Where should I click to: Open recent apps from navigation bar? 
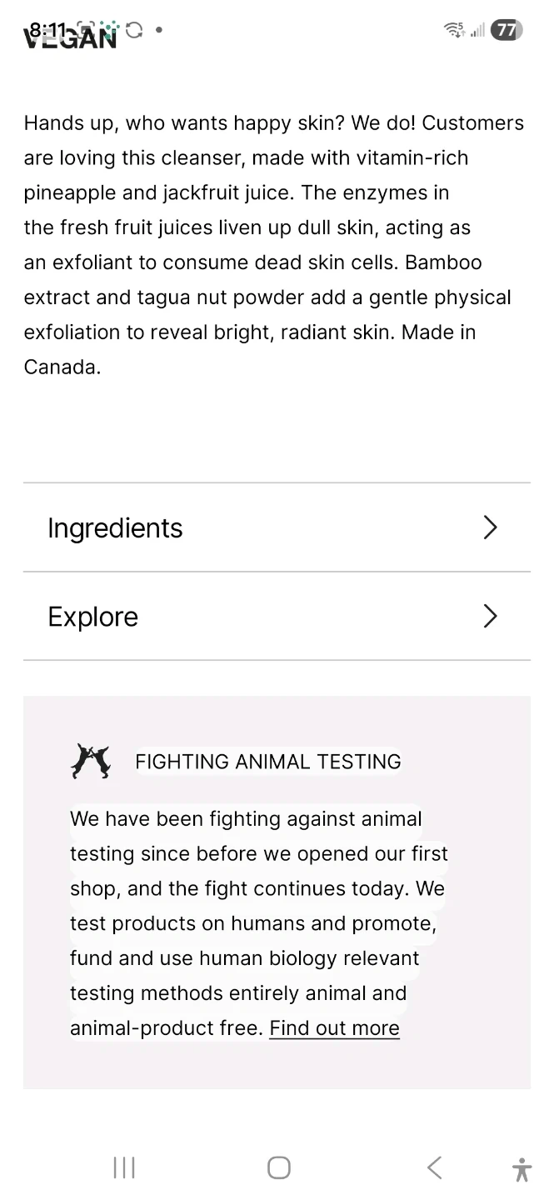(x=123, y=1167)
